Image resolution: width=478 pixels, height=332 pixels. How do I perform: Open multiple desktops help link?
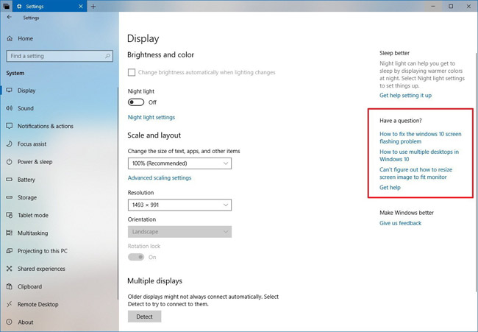click(x=419, y=155)
